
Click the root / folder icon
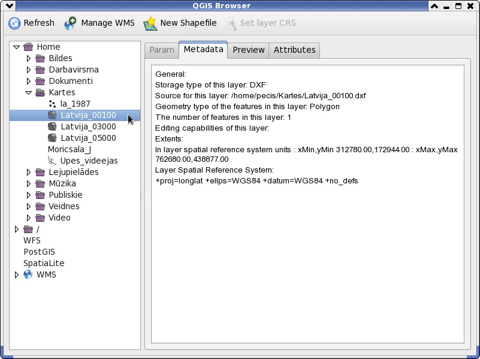tap(28, 229)
